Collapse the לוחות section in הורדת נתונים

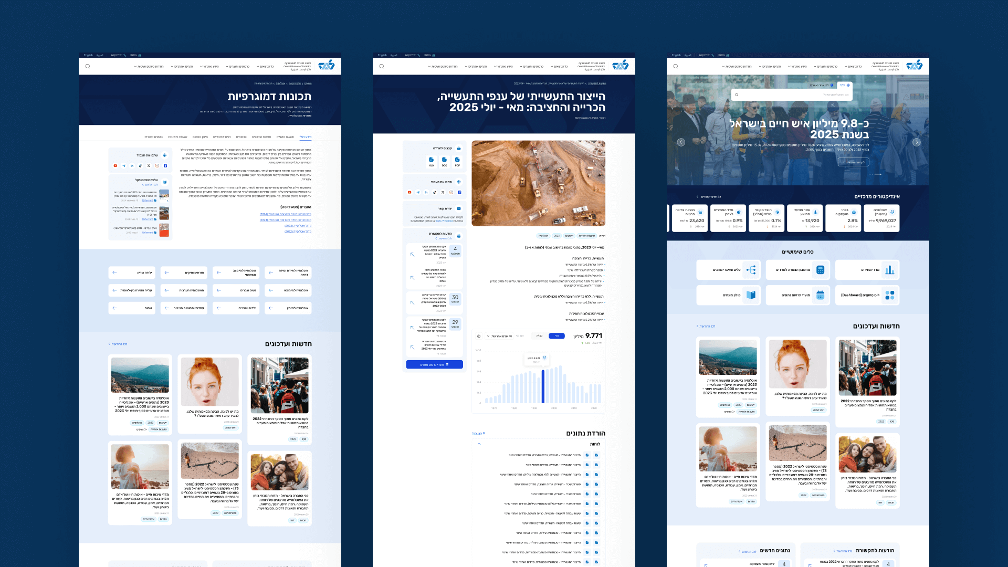click(479, 444)
